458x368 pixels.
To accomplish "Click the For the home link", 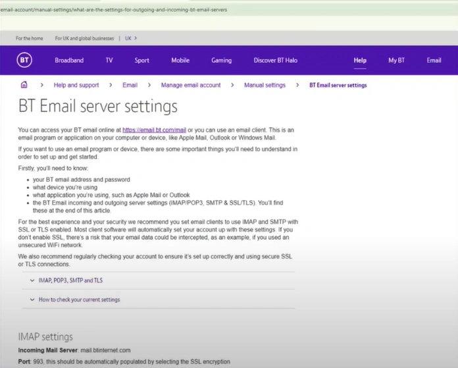I will [29, 38].
